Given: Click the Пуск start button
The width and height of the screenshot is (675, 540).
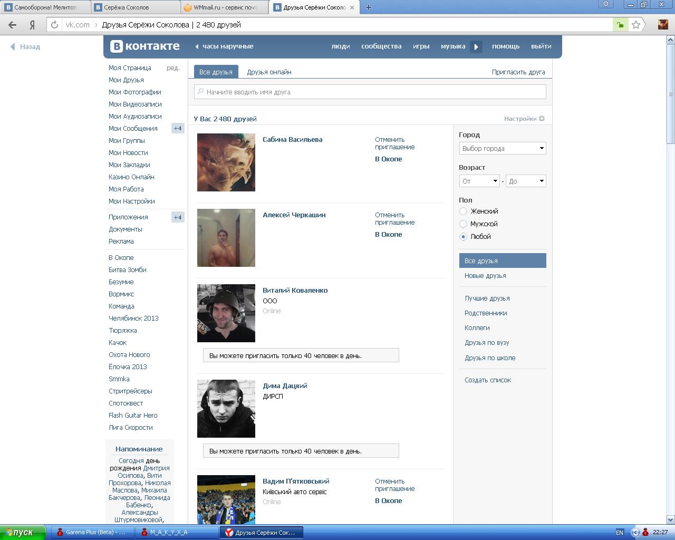Looking at the screenshot, I should pyautogui.click(x=23, y=533).
